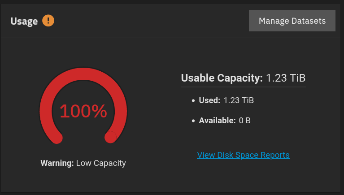Click the divider line under Usable Capacity

click(243, 87)
